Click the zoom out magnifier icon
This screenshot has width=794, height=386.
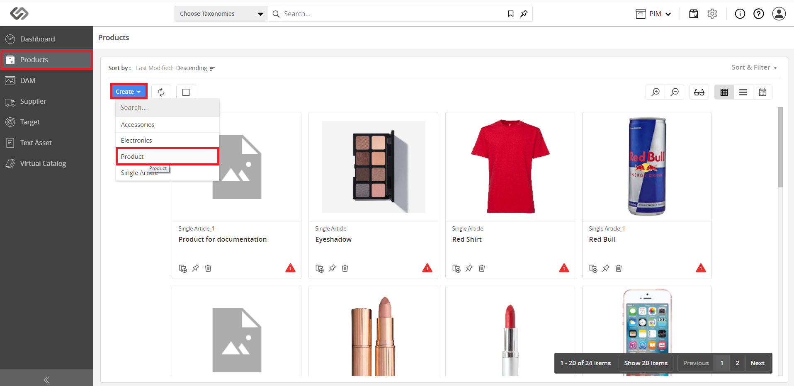(x=675, y=92)
